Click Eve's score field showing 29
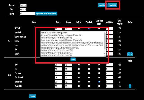This screenshot has width=144, height=100. pos(58,65)
